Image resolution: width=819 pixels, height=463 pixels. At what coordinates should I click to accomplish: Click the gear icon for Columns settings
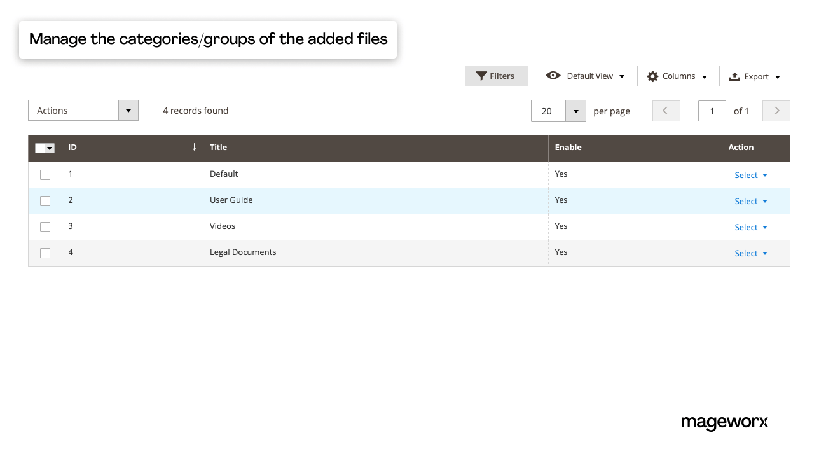pyautogui.click(x=652, y=76)
